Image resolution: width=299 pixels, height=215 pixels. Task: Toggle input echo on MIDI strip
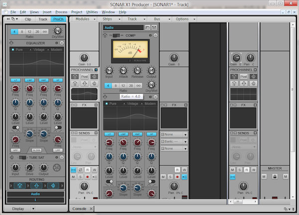[x=184, y=177]
